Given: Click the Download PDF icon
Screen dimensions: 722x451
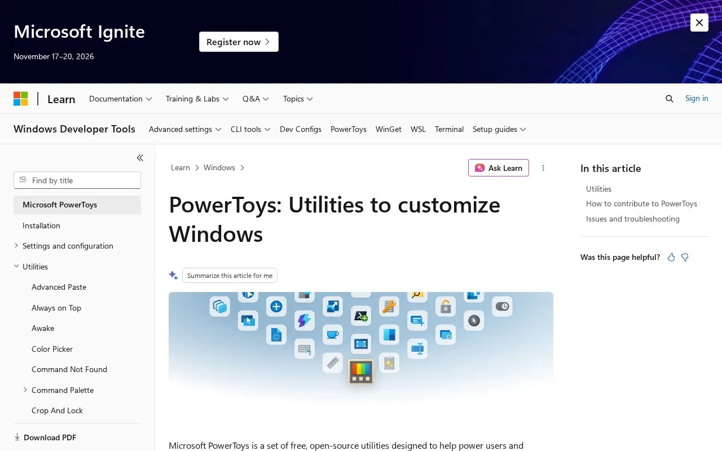Looking at the screenshot, I should pyautogui.click(x=17, y=437).
